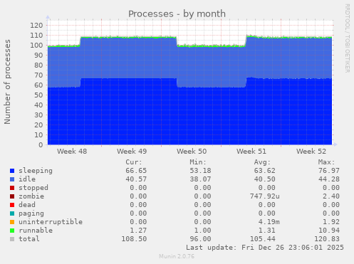354x264 pixels.
Task: Click runnable current value 1.27
Action: pos(138,231)
